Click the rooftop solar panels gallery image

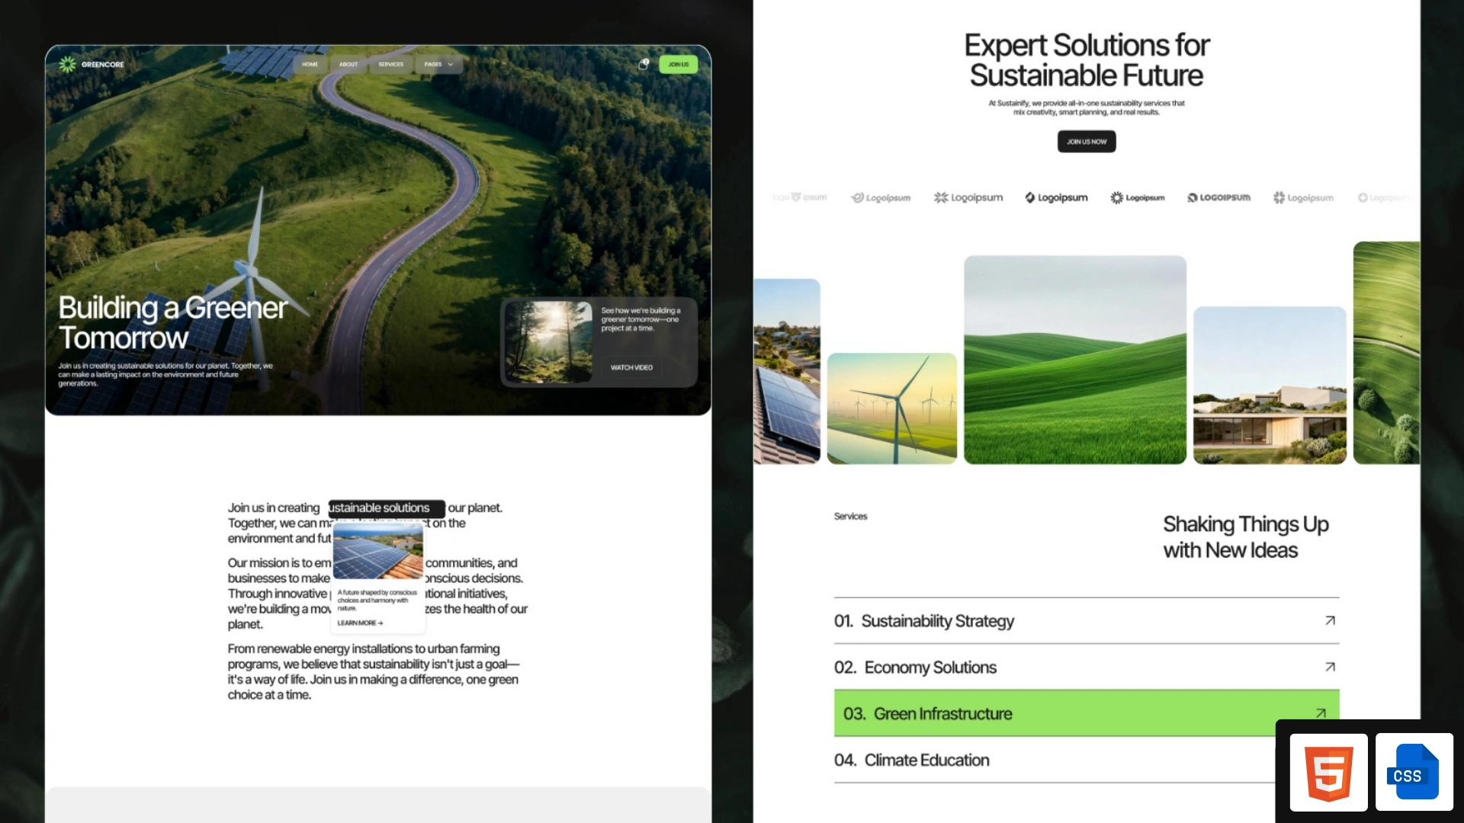click(787, 371)
